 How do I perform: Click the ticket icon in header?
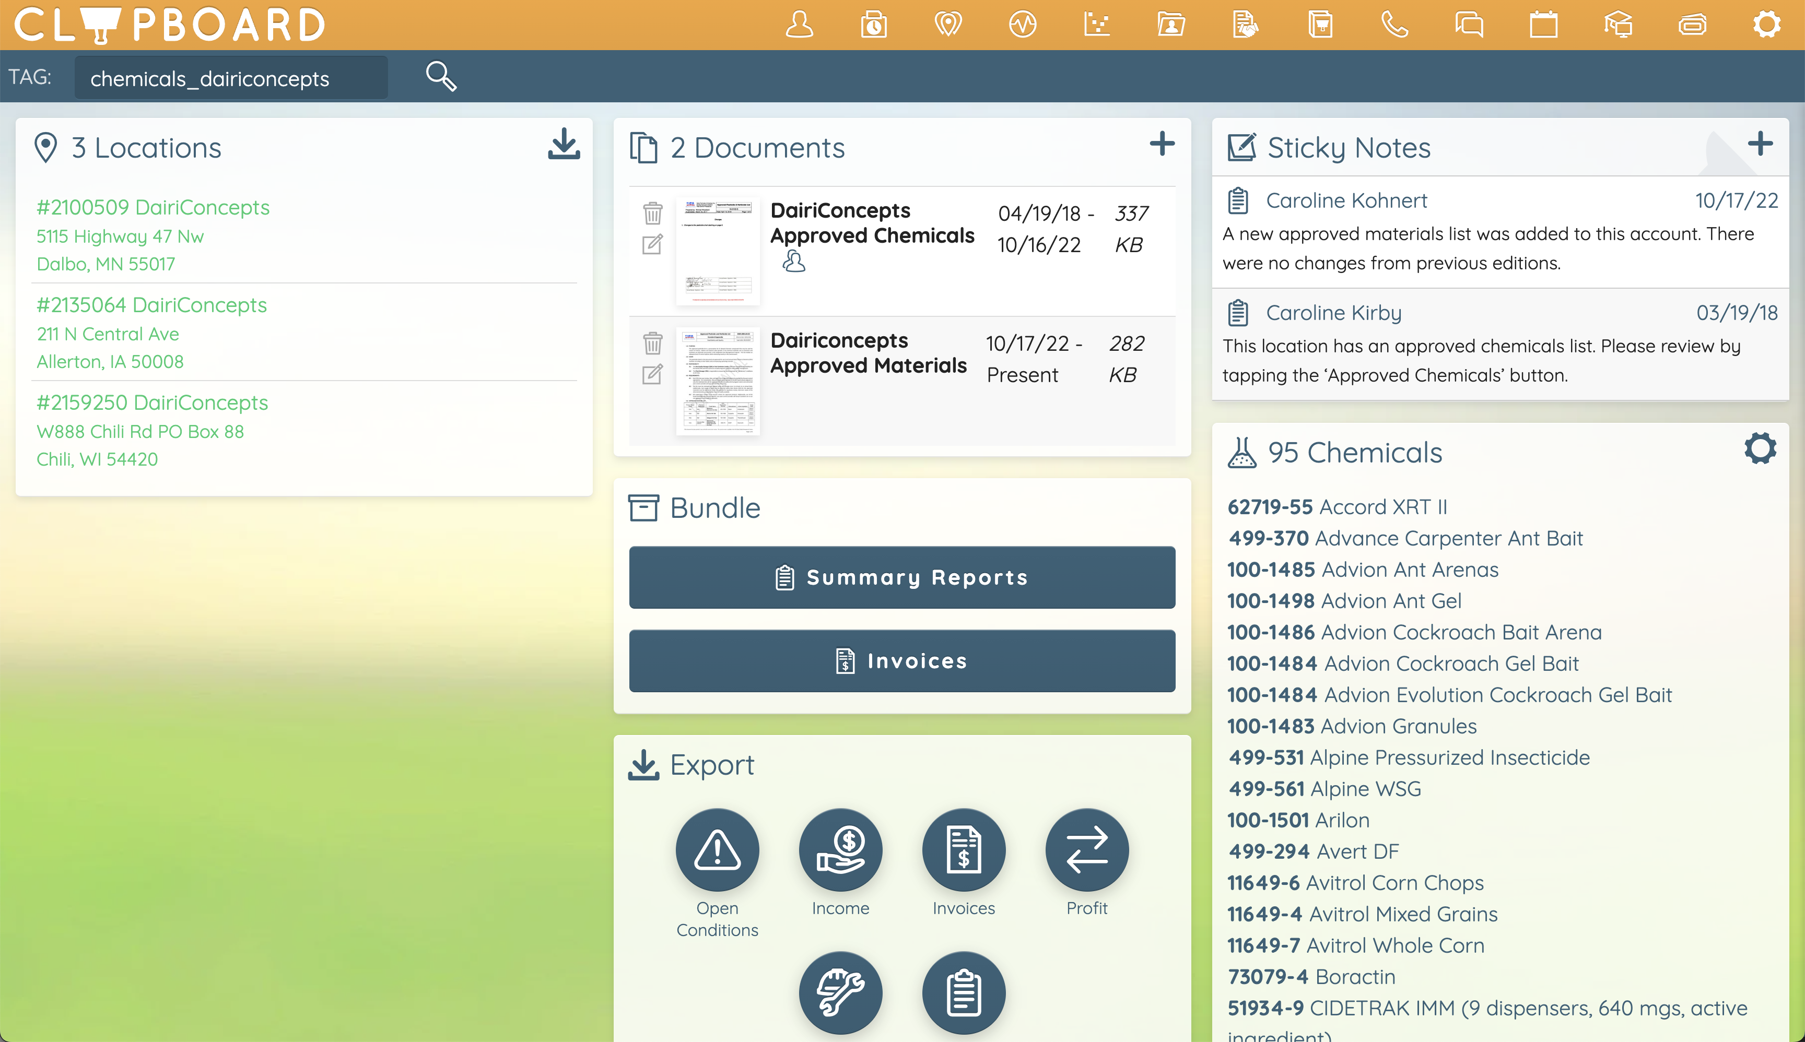(1693, 25)
